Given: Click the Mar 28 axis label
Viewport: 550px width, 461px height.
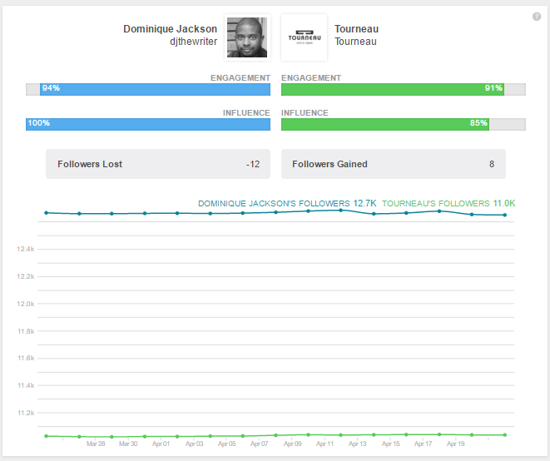Looking at the screenshot, I should pos(96,444).
